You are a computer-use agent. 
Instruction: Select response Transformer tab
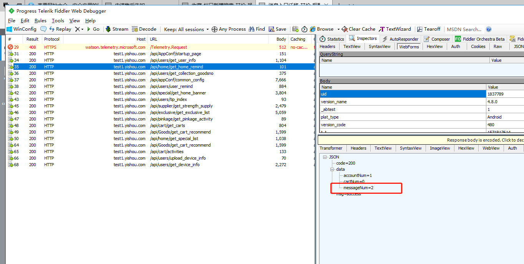coord(331,148)
